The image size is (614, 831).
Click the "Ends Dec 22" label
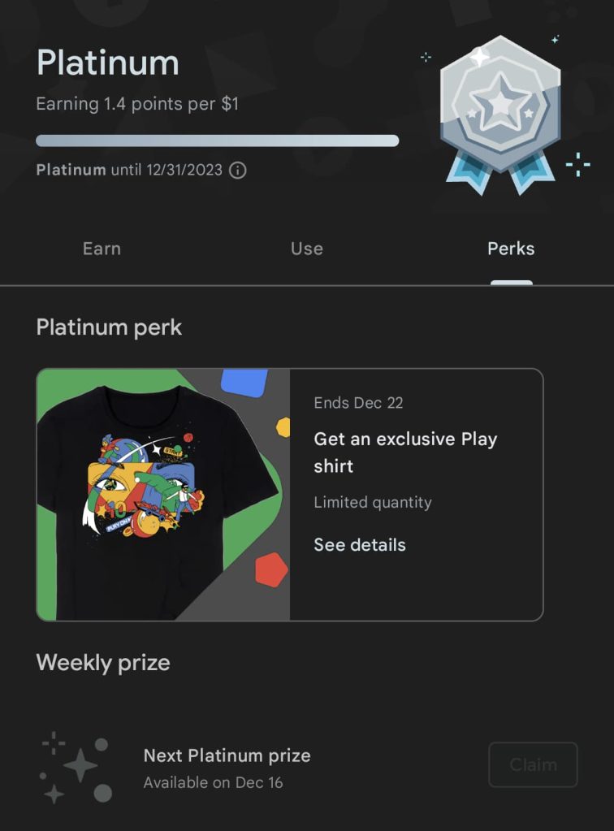tap(358, 403)
